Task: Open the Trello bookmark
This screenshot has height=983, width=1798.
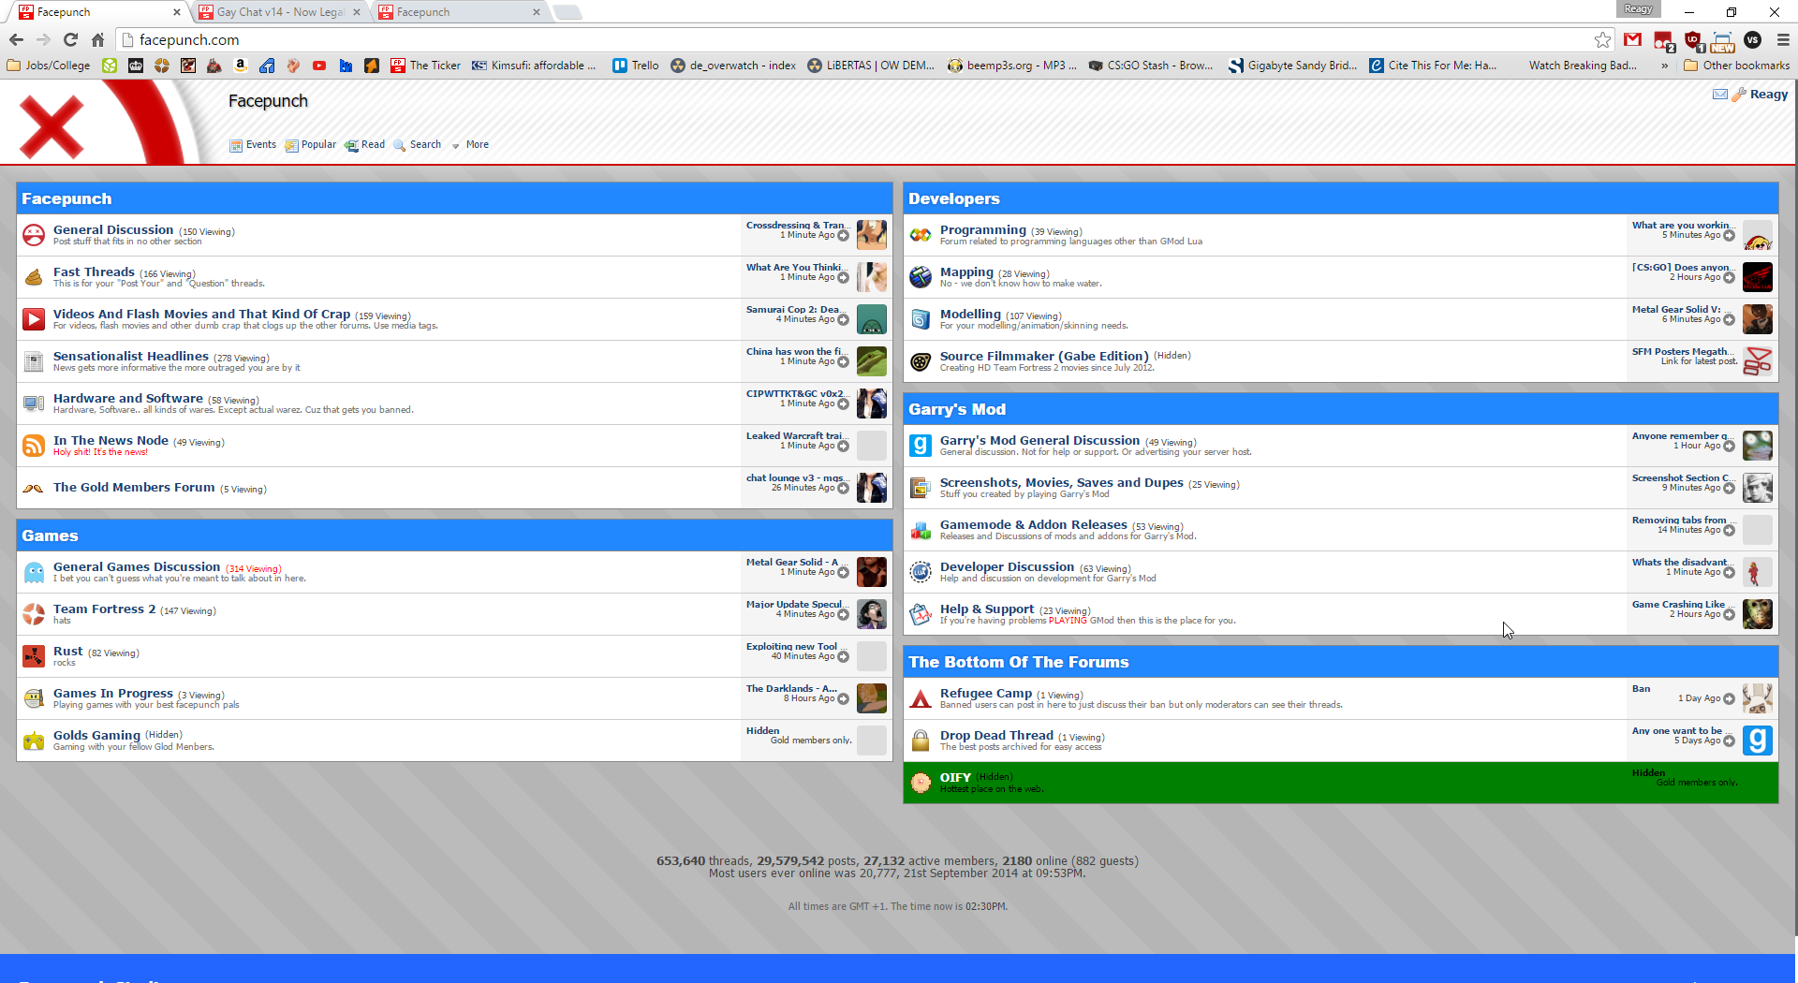Action: coord(636,66)
